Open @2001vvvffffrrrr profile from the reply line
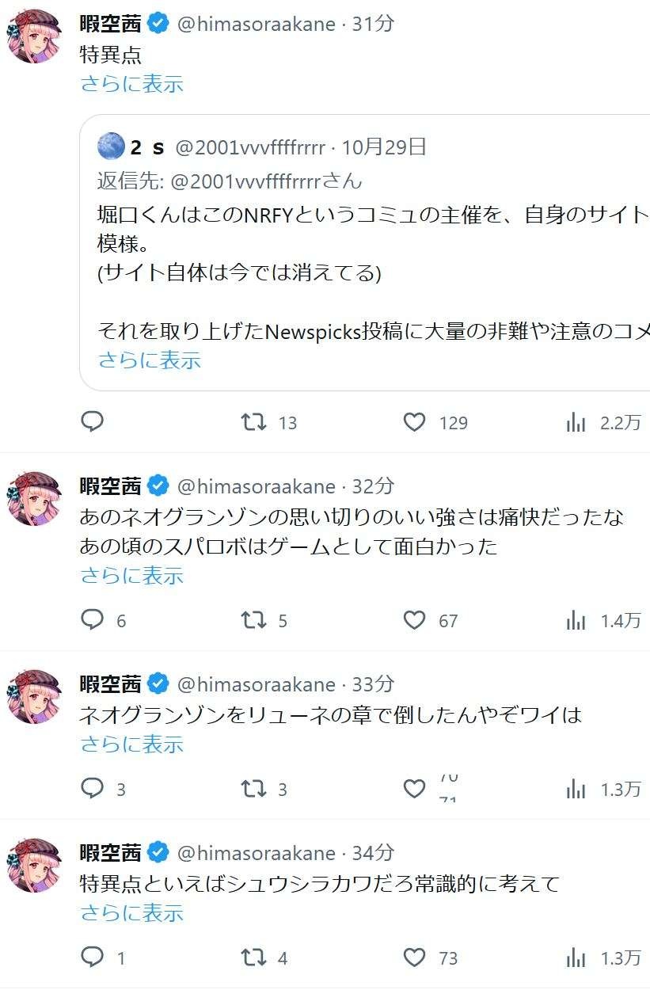Viewport: 650px width, 990px height. [x=246, y=181]
